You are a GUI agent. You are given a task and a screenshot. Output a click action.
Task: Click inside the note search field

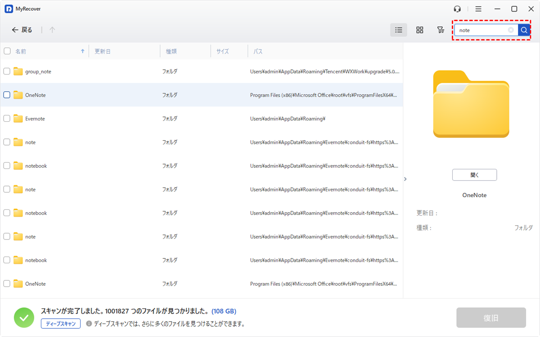(481, 30)
